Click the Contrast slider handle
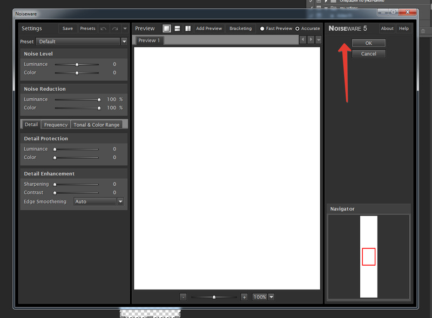 point(55,193)
